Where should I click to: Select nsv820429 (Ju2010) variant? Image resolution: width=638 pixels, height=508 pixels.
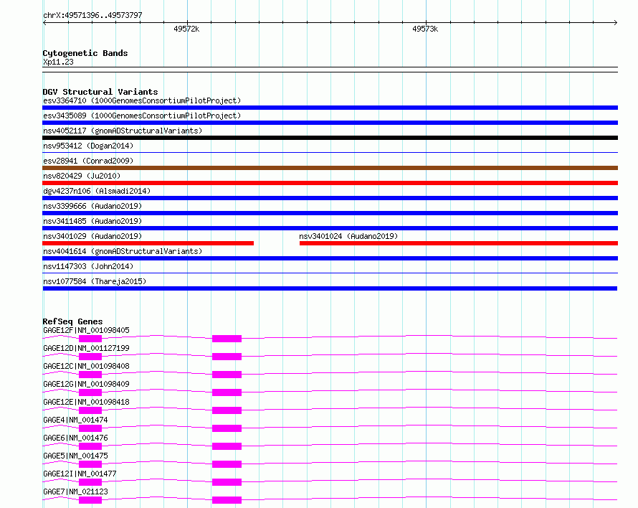click(82, 176)
